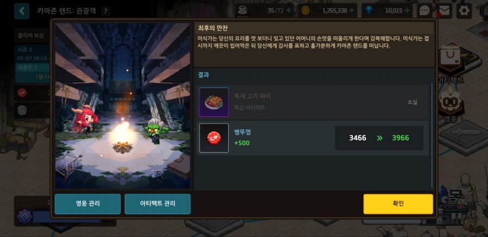
Task: Click the back arrow button
Action: tap(22, 11)
